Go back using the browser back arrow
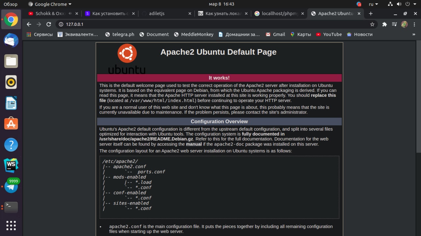421x236 pixels. pyautogui.click(x=29, y=24)
